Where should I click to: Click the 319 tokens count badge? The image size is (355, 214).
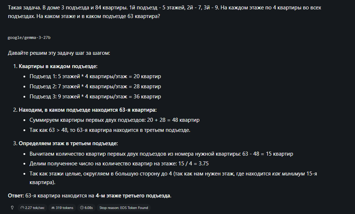coord(62,208)
